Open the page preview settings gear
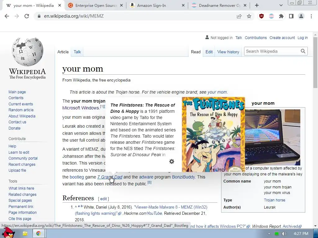 coord(172,161)
